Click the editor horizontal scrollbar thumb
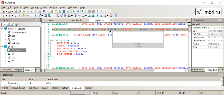This screenshot has height=95, width=224. pos(99,70)
